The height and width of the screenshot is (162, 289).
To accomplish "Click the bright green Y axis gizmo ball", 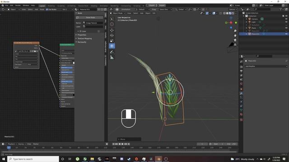I will click(236, 22).
